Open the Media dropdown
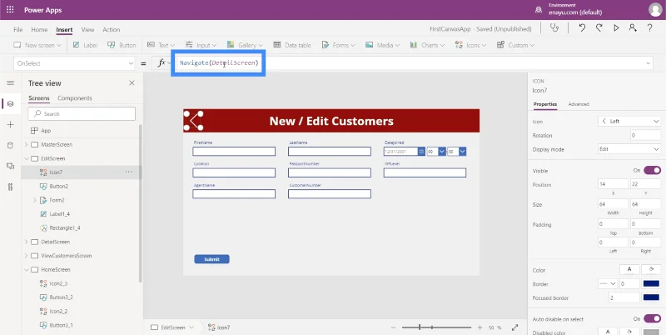 tap(382, 45)
